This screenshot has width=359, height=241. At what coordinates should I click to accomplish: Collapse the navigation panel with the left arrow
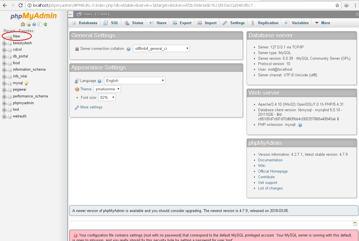coord(70,14)
